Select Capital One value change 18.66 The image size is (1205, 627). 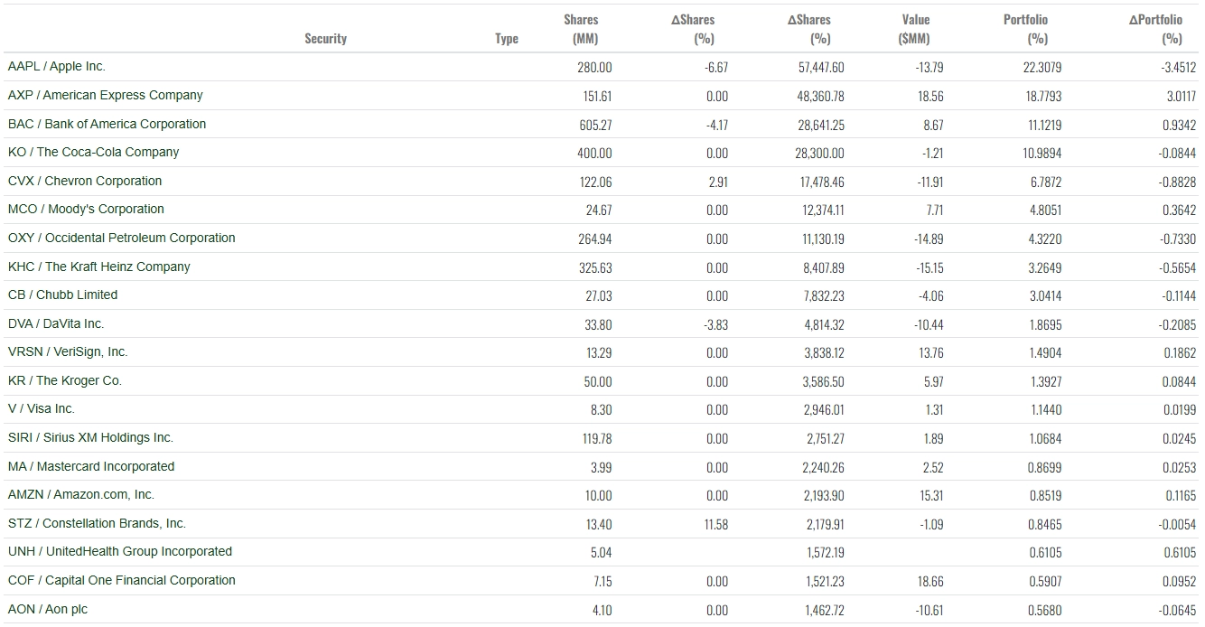pyautogui.click(x=930, y=582)
